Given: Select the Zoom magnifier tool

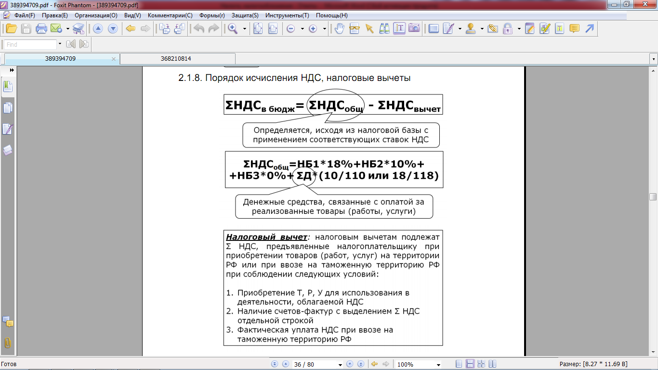Looking at the screenshot, I should tap(233, 28).
